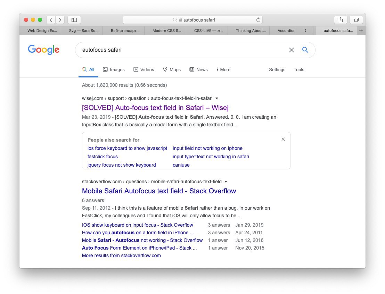Open IOS show keyboard on input focus link
Image resolution: width=385 pixels, height=294 pixels.
tap(138, 225)
